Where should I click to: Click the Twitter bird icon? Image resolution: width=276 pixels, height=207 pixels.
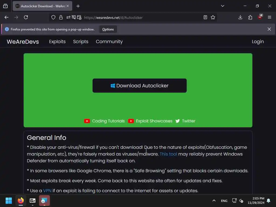coord(178,121)
